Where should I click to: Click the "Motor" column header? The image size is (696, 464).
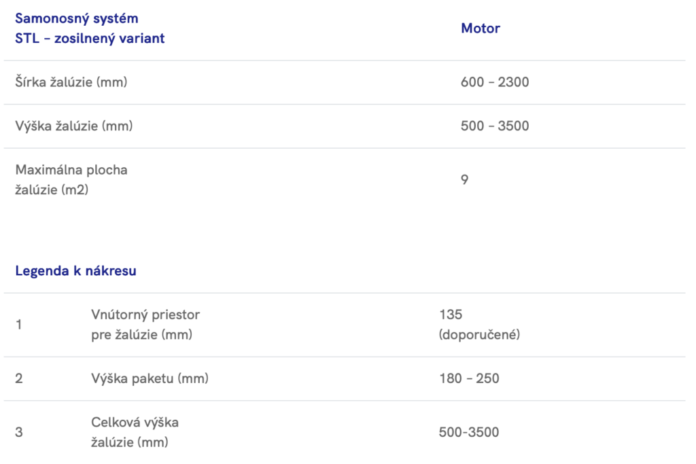(x=480, y=29)
